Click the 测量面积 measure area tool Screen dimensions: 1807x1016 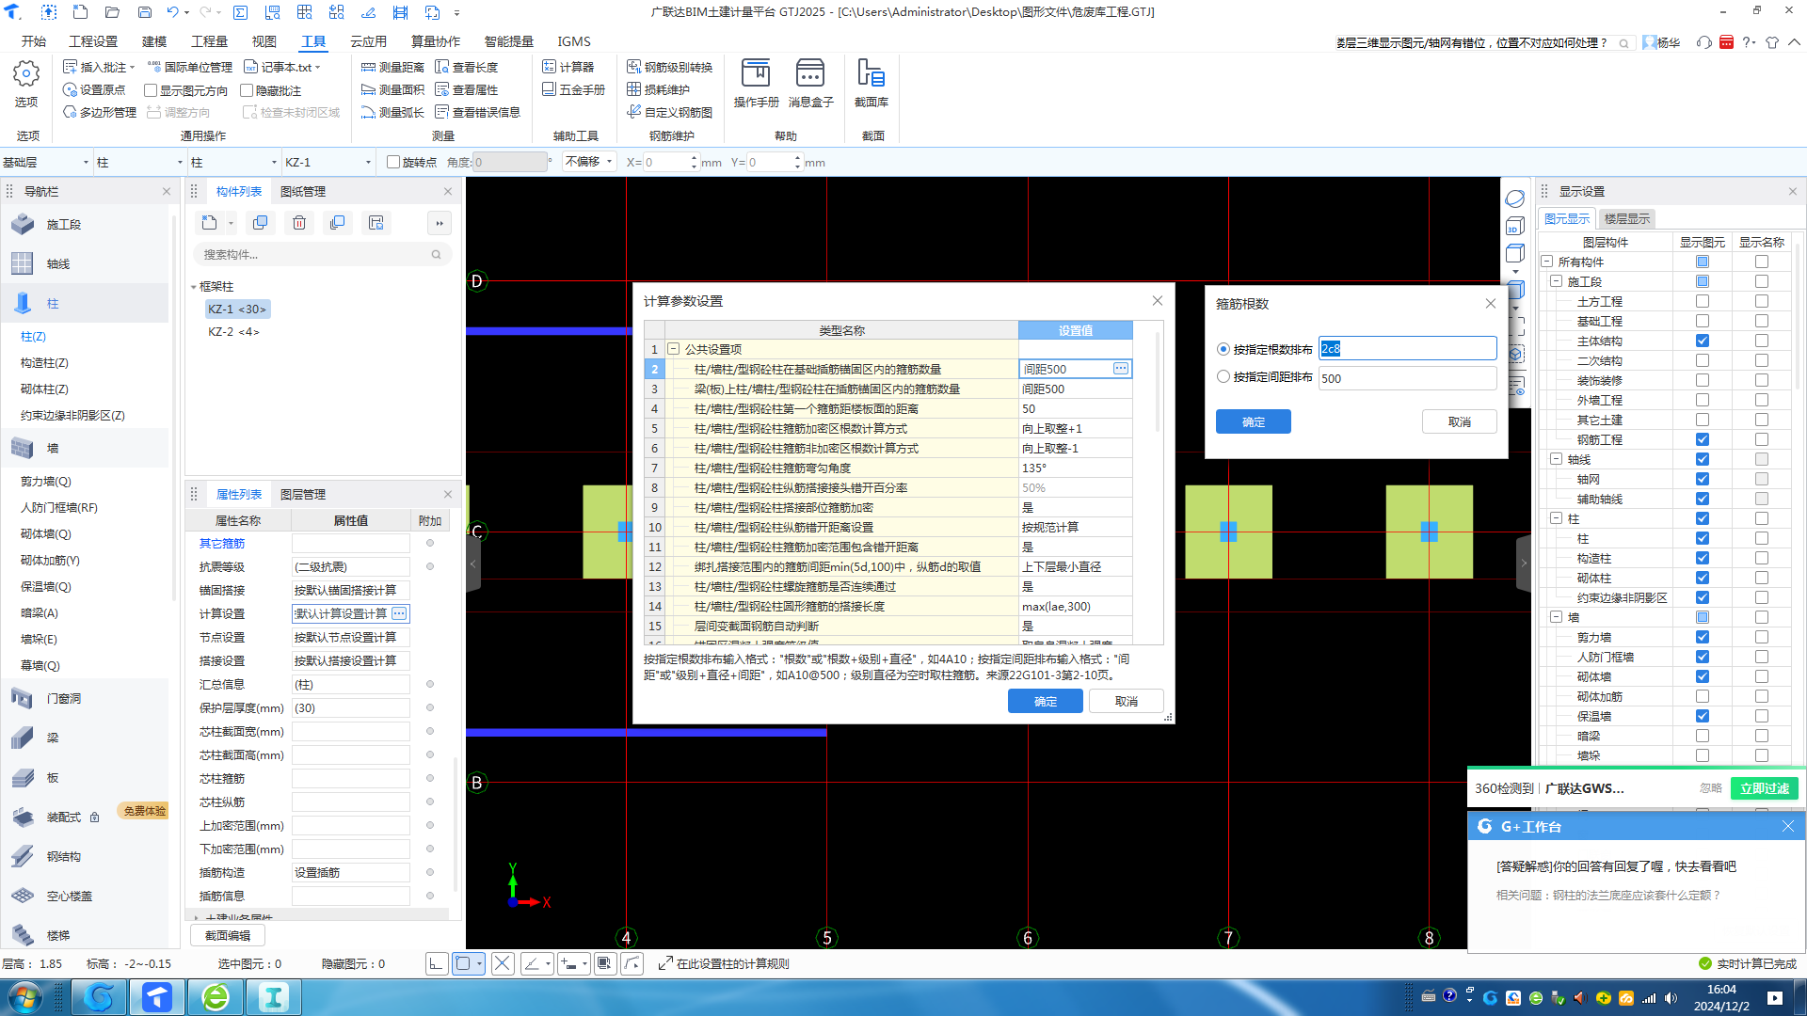click(x=392, y=89)
